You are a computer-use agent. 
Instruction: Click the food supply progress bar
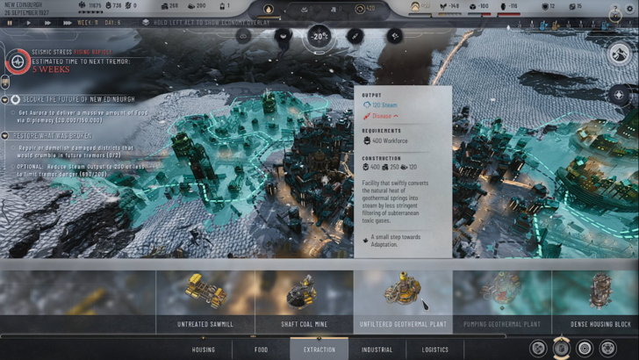449,15
